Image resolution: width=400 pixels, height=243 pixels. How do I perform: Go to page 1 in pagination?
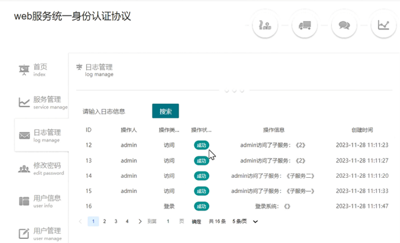[x=93, y=221]
